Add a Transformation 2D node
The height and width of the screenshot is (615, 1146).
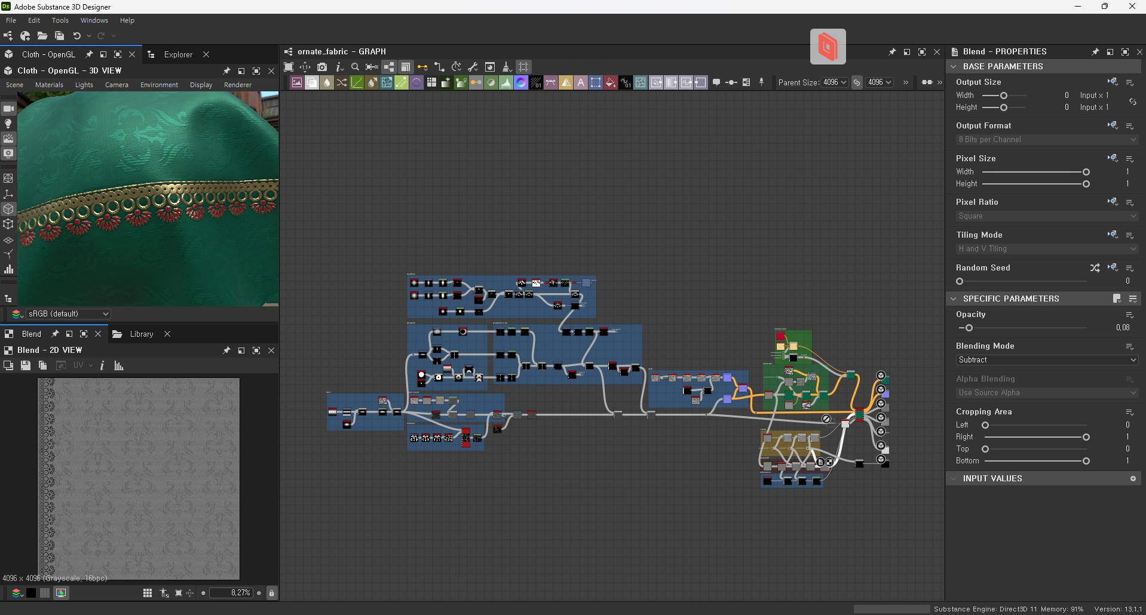tap(596, 82)
